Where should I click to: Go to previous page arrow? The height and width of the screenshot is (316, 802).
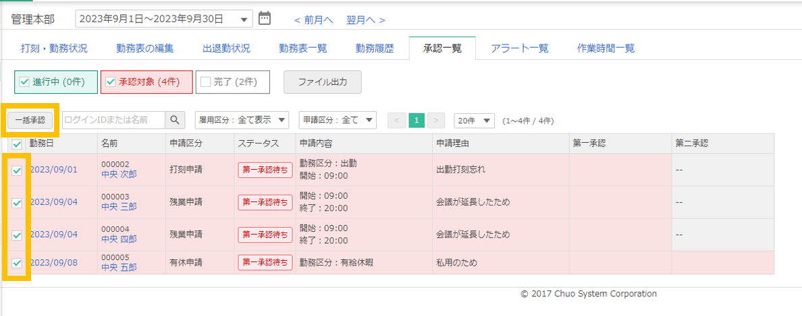[x=397, y=121]
